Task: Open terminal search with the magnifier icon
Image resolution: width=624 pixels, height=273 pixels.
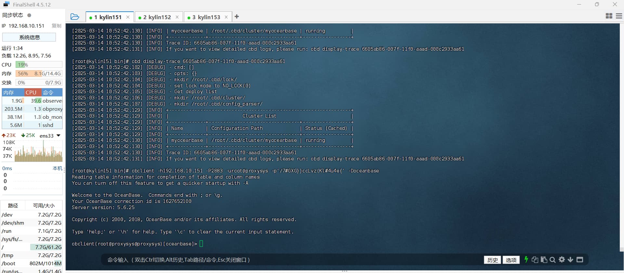Action: (552, 260)
